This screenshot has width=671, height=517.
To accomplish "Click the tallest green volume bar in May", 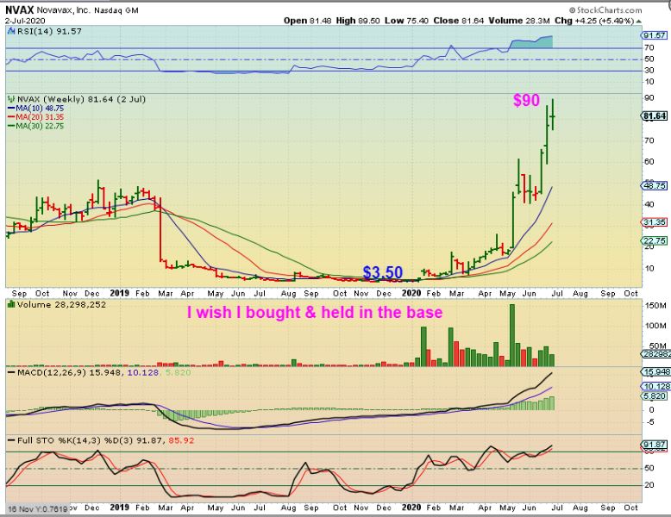I will [512, 335].
